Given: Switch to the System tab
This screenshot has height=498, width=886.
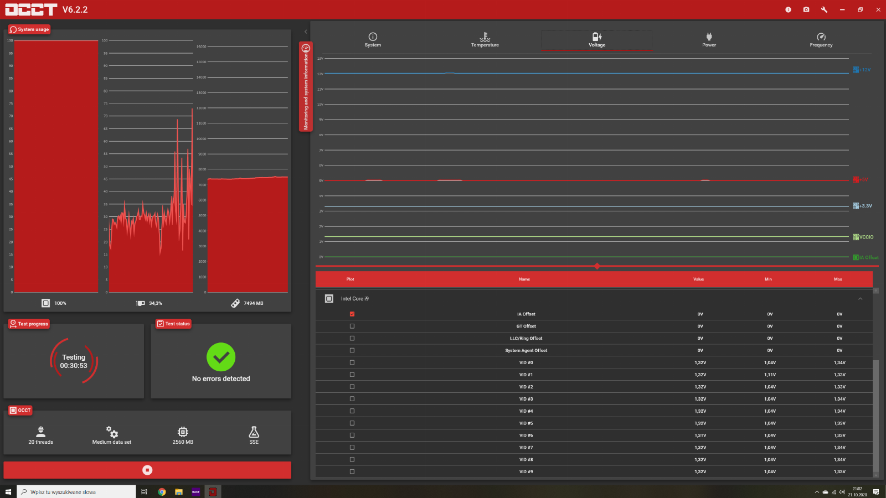Looking at the screenshot, I should [373, 40].
